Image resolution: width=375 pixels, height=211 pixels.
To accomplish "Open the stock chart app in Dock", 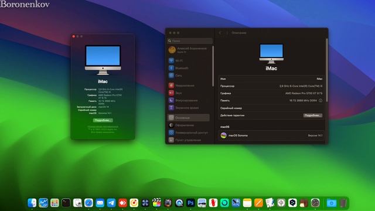I will (x=43, y=203).
